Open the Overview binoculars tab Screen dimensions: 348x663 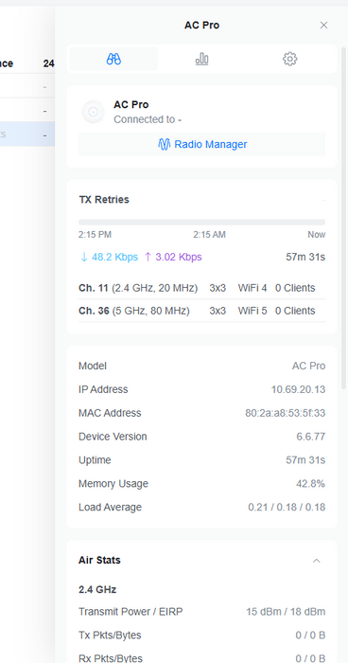pos(113,59)
